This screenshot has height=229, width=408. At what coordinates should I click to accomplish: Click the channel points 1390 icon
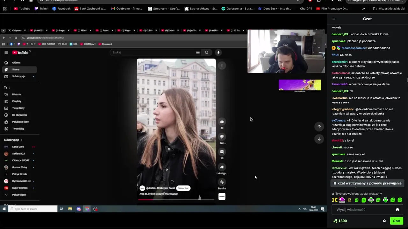click(x=335, y=221)
